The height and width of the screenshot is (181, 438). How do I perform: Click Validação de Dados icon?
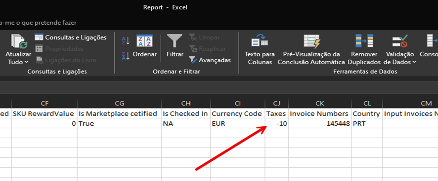[400, 41]
